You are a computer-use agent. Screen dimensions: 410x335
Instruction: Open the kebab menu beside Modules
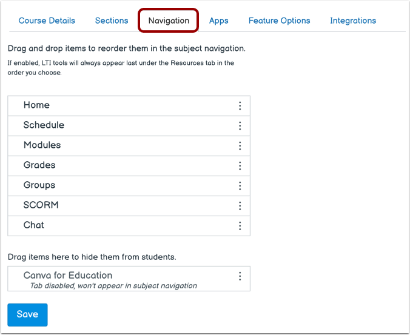point(240,146)
